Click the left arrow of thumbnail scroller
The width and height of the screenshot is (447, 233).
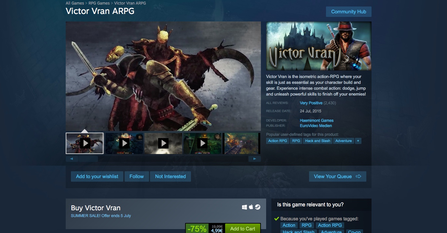pyautogui.click(x=72, y=159)
